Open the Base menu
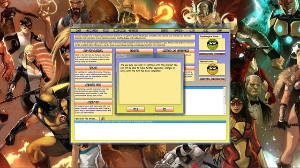300x168 pixels. tap(78, 30)
